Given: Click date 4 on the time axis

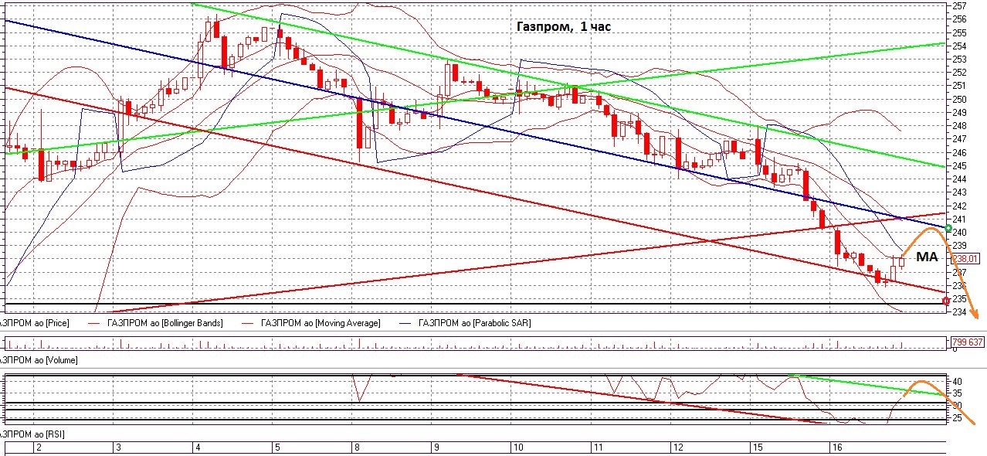Looking at the screenshot, I should coord(198,447).
